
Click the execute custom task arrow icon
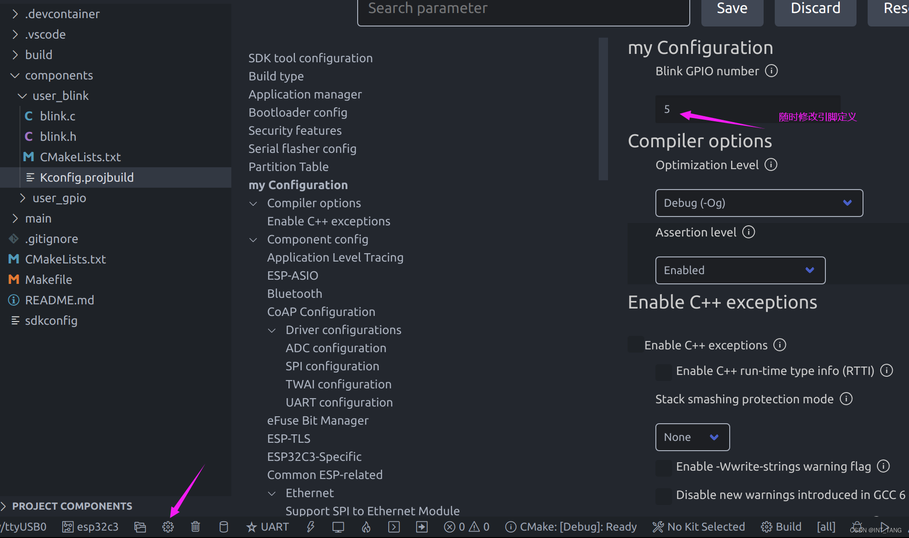coord(422,527)
